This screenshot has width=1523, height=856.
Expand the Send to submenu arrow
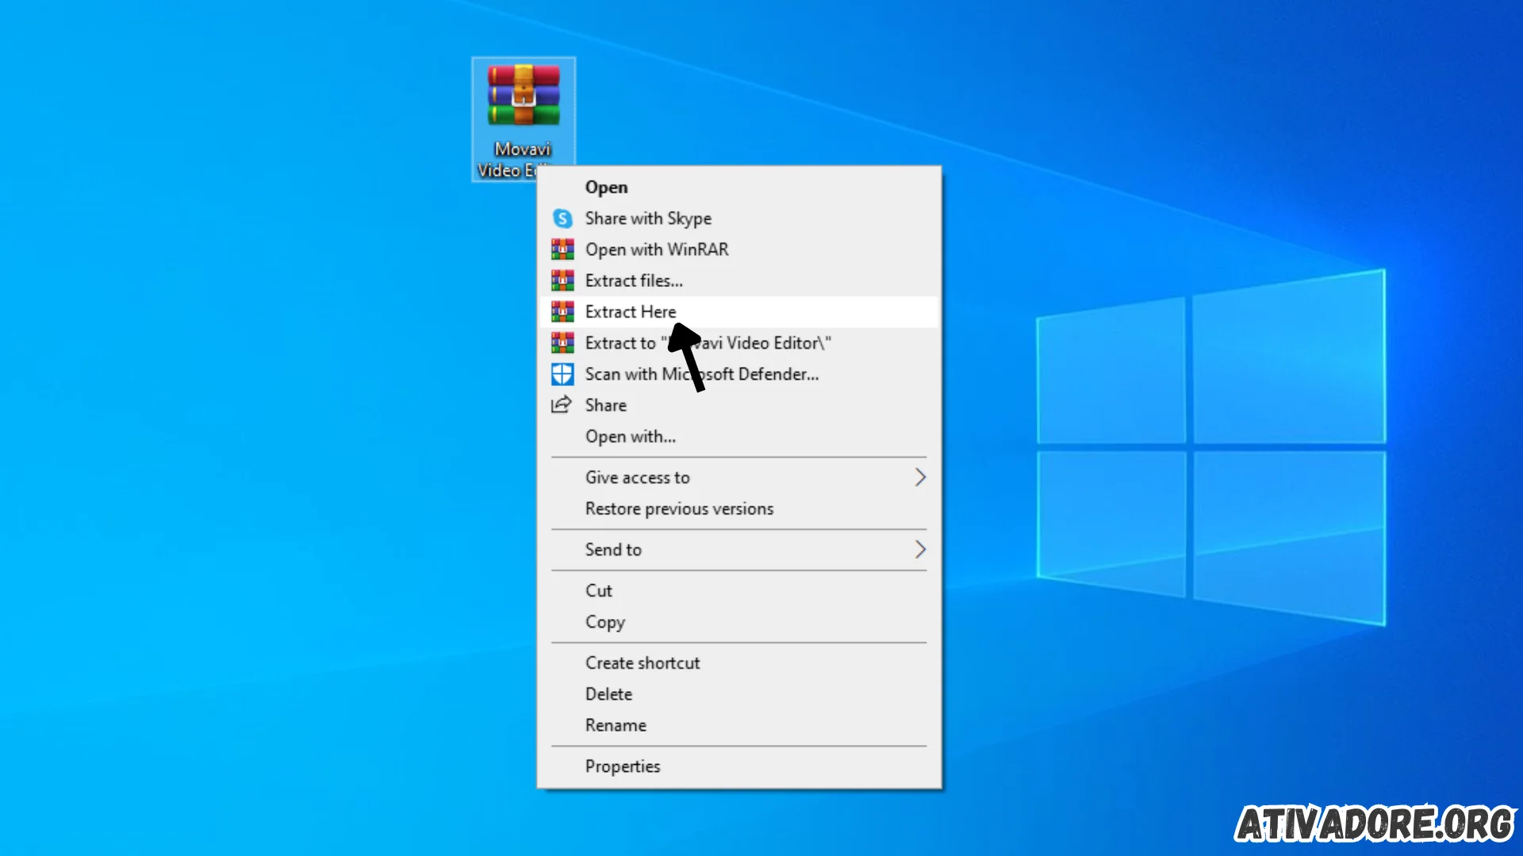[920, 549]
